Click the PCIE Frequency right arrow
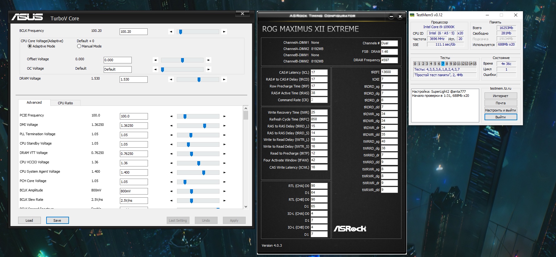 tap(224, 116)
